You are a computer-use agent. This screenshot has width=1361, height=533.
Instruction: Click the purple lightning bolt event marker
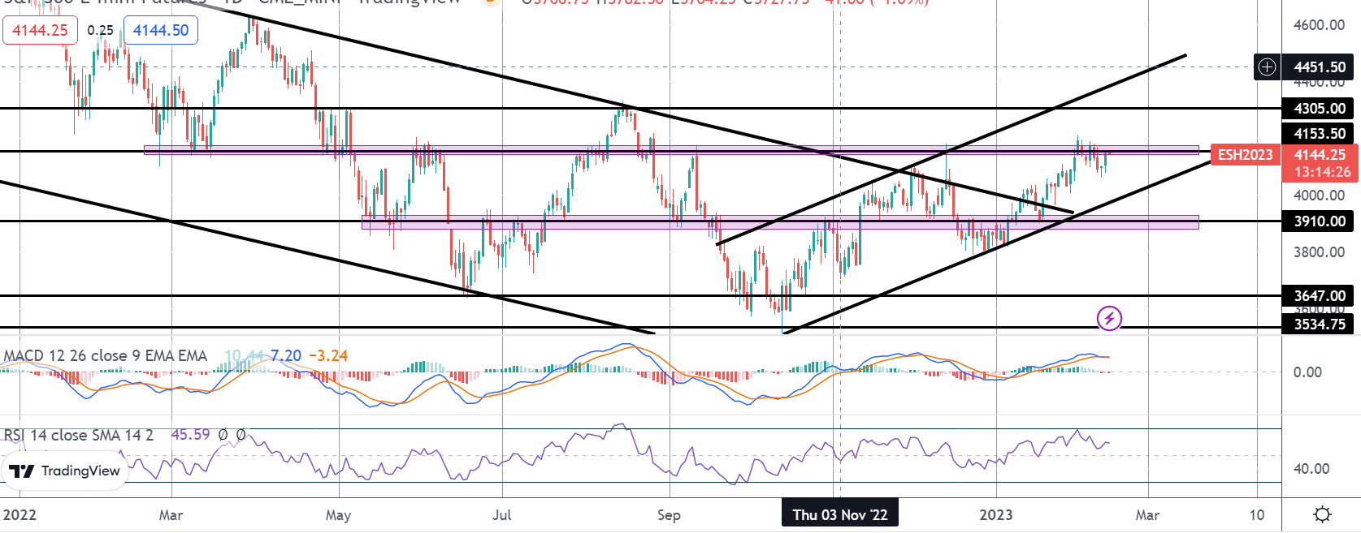1109,318
